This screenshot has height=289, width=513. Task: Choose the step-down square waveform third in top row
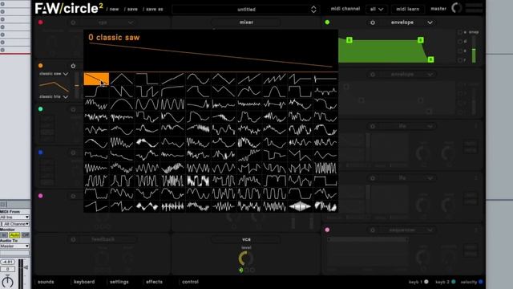[x=147, y=79]
